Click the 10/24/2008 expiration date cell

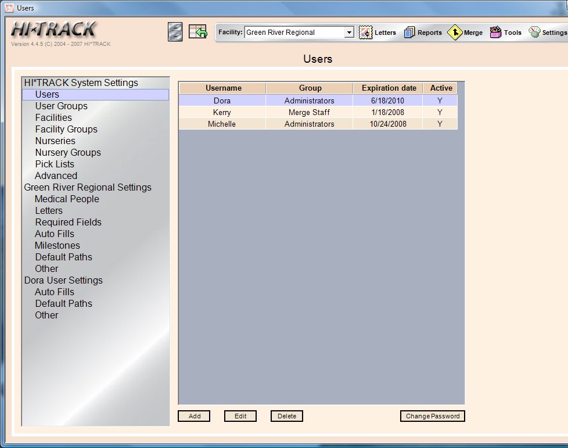387,124
